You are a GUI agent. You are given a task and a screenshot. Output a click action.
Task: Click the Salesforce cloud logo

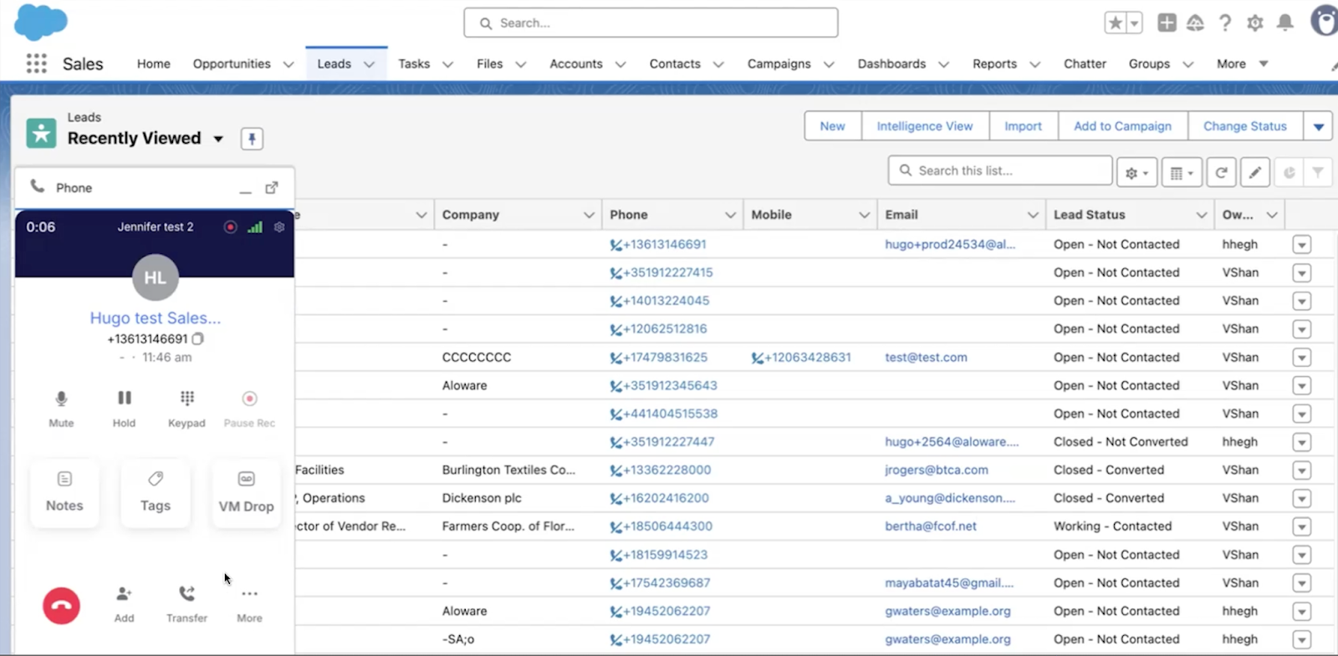tap(40, 22)
